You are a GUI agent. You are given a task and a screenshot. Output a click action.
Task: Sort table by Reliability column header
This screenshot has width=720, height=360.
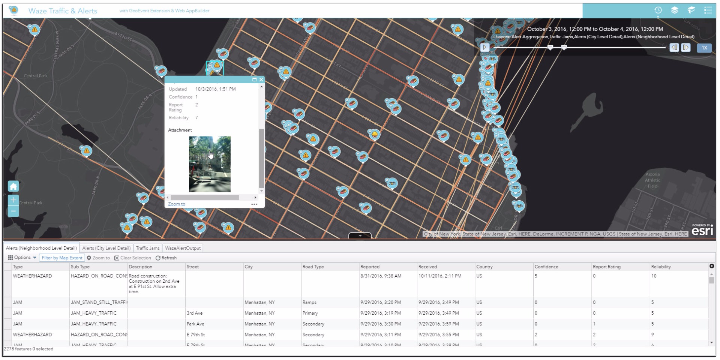point(679,267)
